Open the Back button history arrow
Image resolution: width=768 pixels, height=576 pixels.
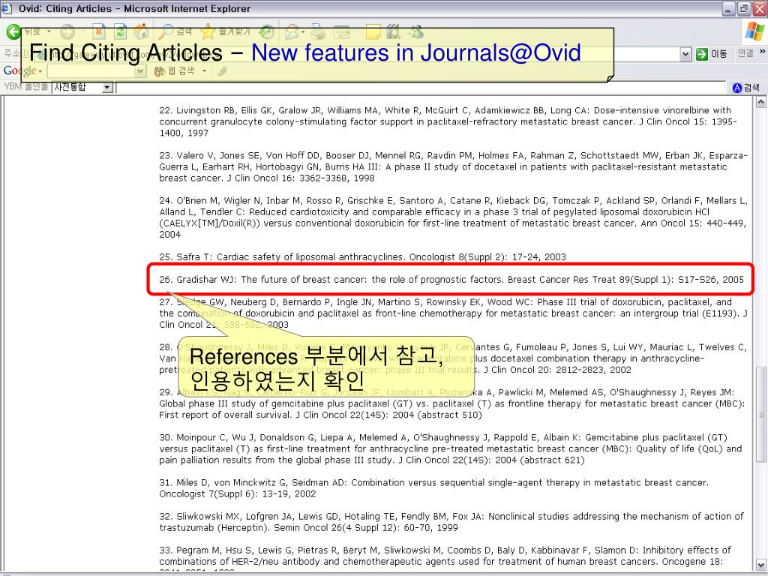[x=49, y=31]
